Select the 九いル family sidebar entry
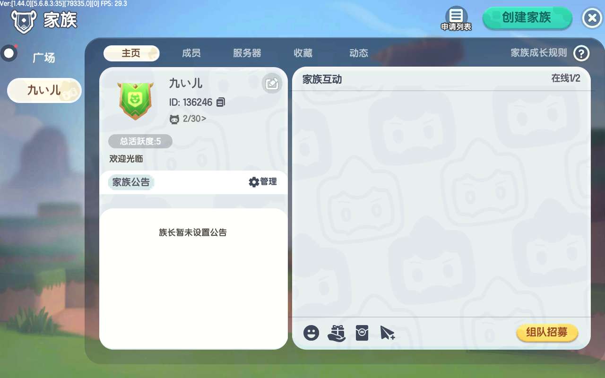 (x=44, y=90)
